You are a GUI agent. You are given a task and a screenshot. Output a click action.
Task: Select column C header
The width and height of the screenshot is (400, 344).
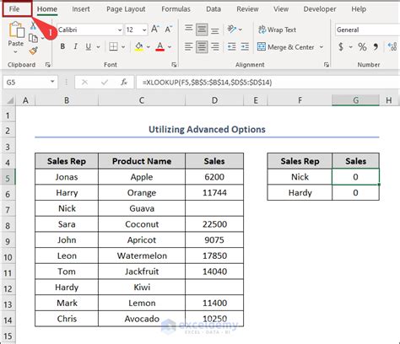(x=142, y=100)
